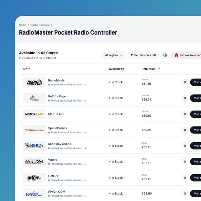Open the All regions dropdown
Screen dimensions: 201x201
tap(114, 55)
